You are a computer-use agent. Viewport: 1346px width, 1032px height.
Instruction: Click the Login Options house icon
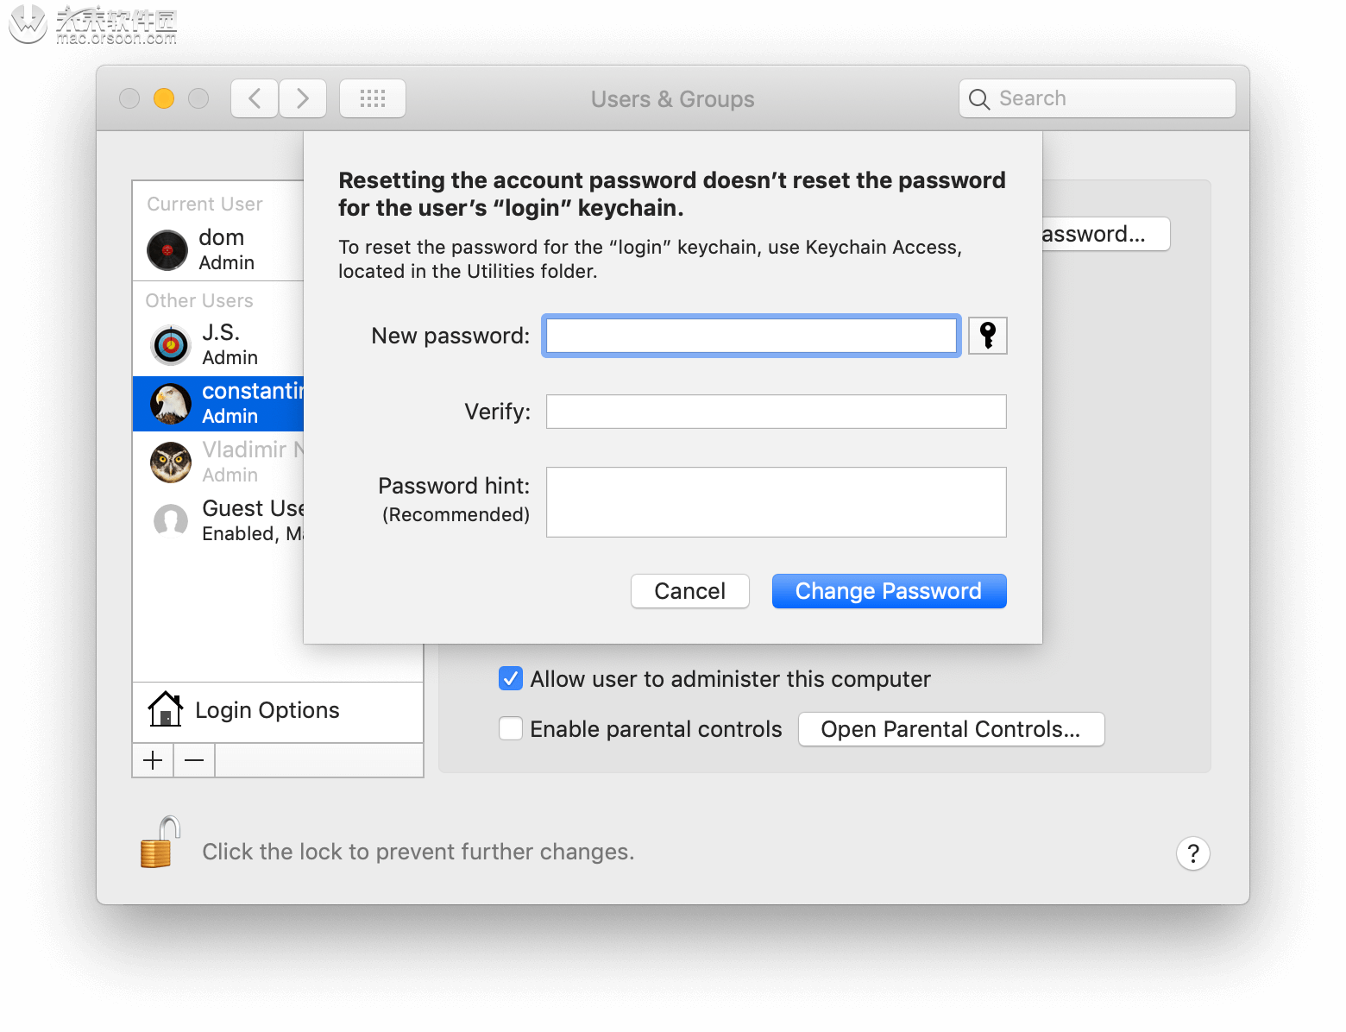pyautogui.click(x=165, y=709)
